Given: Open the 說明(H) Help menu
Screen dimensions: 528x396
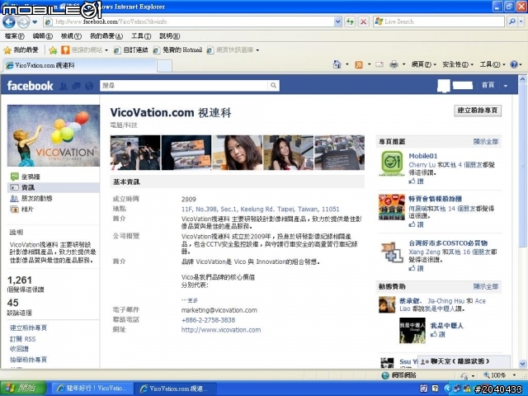Looking at the screenshot, I should (169, 36).
